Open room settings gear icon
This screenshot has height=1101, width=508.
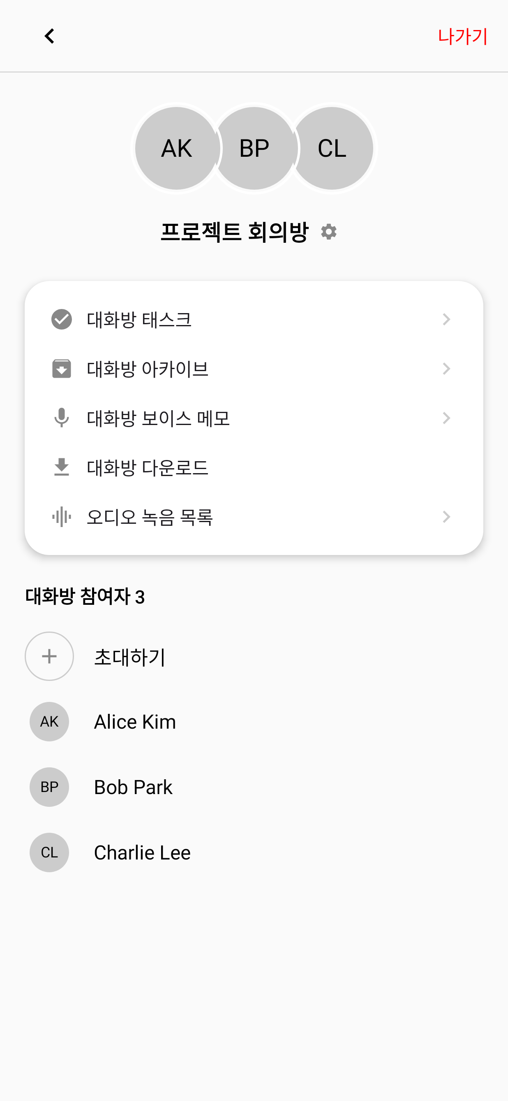click(x=329, y=232)
